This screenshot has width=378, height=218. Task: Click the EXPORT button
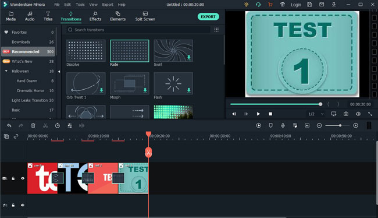(208, 17)
